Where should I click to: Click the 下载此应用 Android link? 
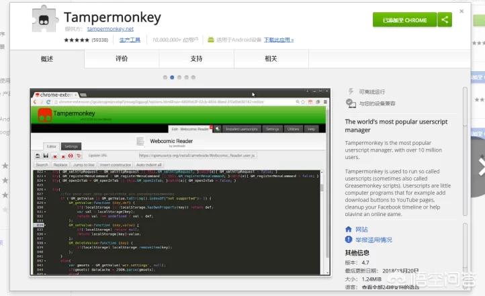(x=279, y=40)
